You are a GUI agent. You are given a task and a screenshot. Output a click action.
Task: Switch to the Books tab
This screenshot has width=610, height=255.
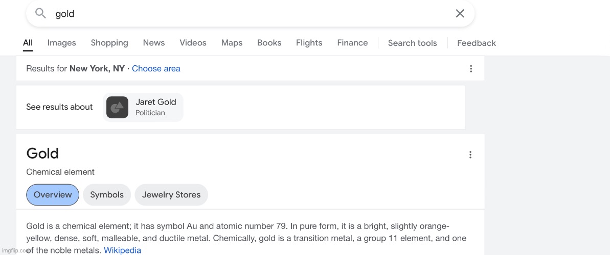pyautogui.click(x=269, y=43)
